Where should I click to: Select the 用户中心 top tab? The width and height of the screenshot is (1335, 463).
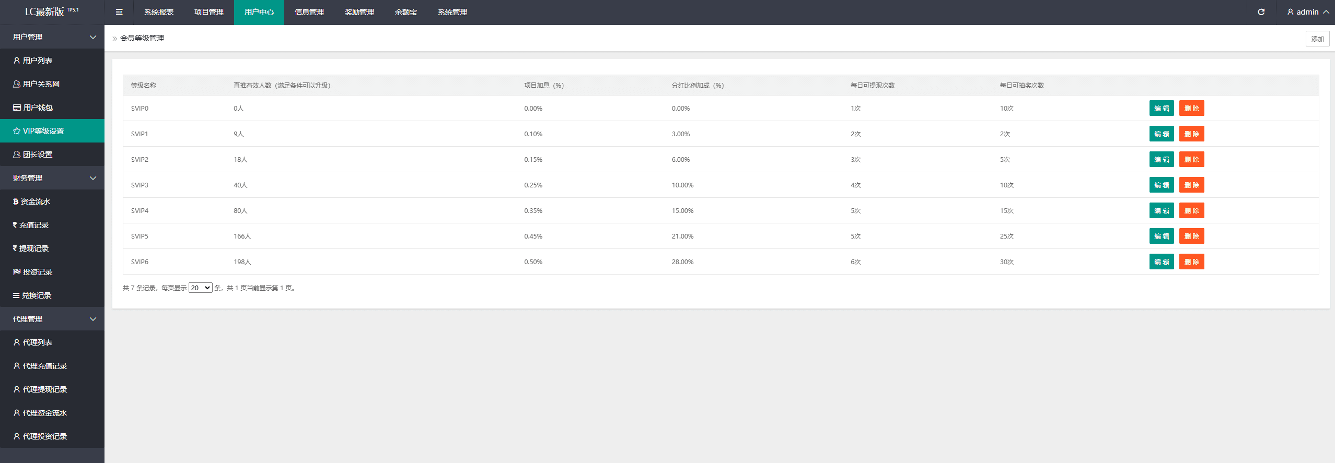[x=259, y=12]
